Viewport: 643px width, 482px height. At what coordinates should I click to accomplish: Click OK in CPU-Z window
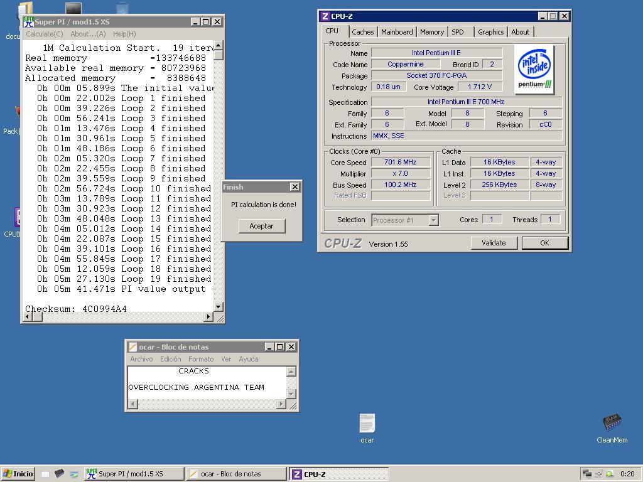click(544, 243)
